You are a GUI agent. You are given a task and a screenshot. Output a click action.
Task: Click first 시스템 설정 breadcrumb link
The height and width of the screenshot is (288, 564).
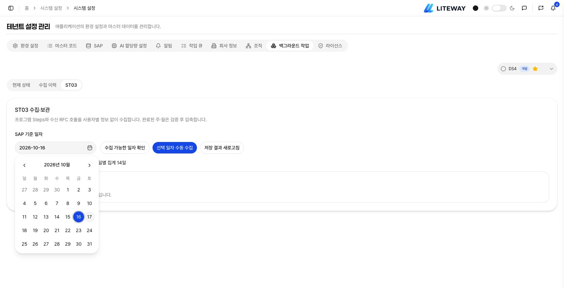click(x=51, y=8)
